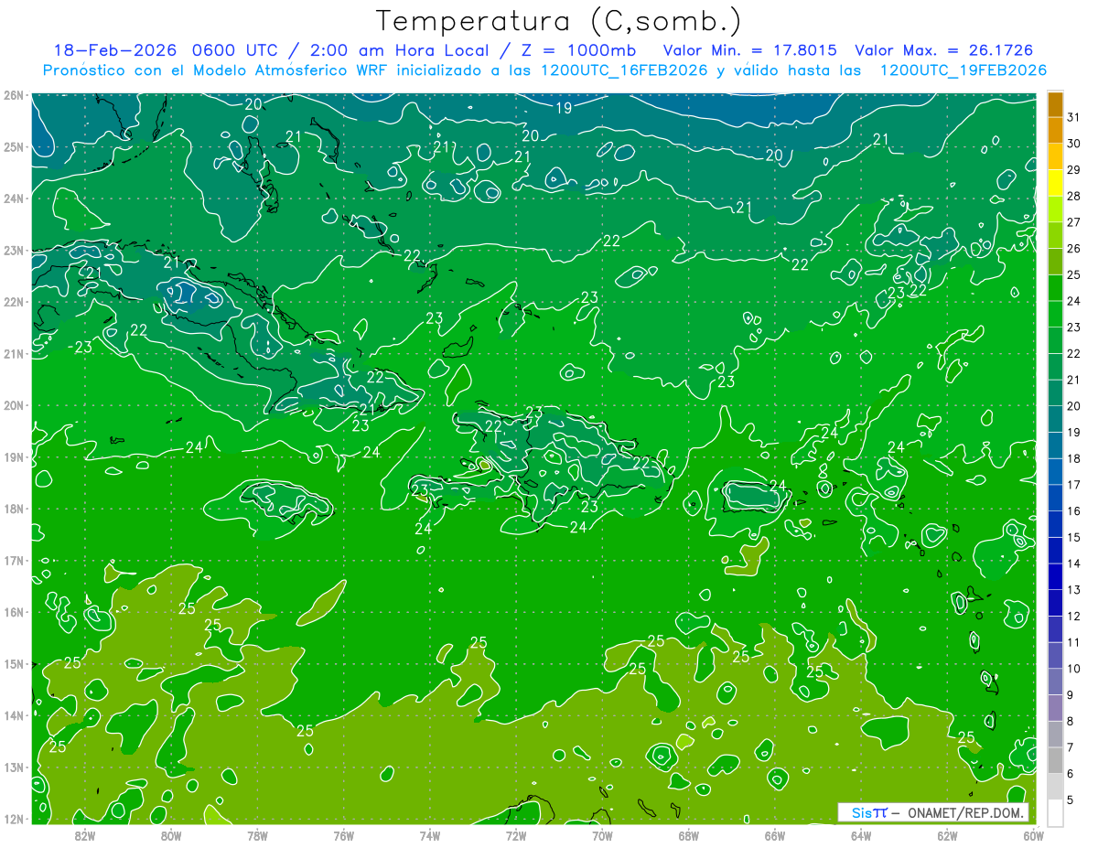Image resolution: width=1098 pixels, height=848 pixels.
Task: Click the '64W' longitude label
Action: coord(861,835)
